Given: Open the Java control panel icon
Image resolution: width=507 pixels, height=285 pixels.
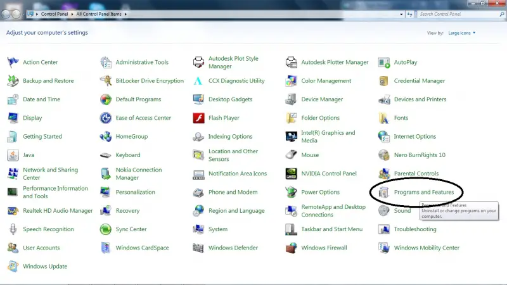Looking at the screenshot, I should [13, 155].
